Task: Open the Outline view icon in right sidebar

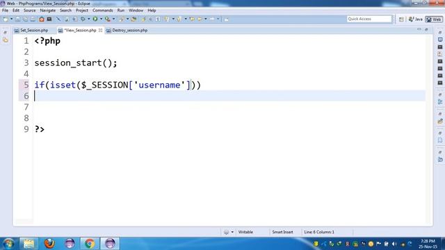Action: pos(440,102)
